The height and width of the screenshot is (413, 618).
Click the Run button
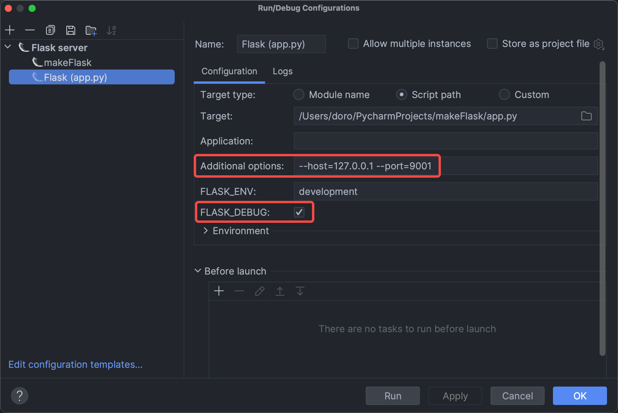pos(392,396)
